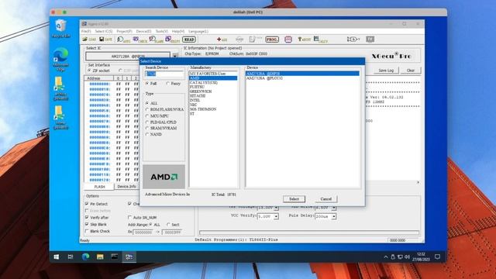Select CATALYST(CSI) in Manufactory list
This screenshot has width=496, height=279.
pyautogui.click(x=213, y=83)
